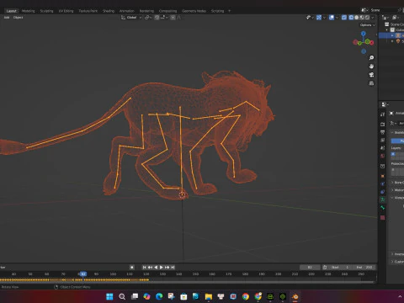The width and height of the screenshot is (404, 303).
Task: Switch to material preview shading
Action: pos(362,18)
